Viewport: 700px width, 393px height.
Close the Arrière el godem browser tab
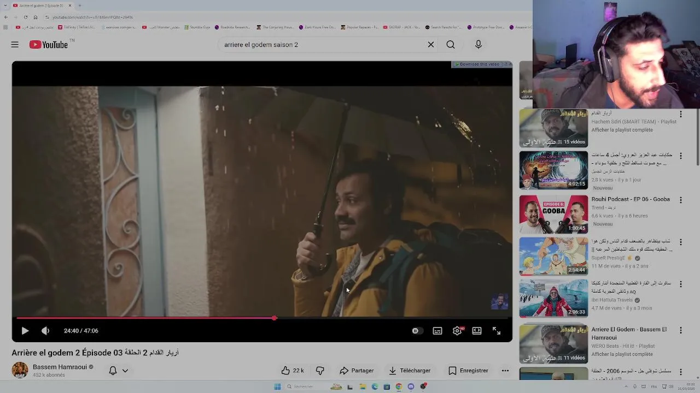point(70,5)
